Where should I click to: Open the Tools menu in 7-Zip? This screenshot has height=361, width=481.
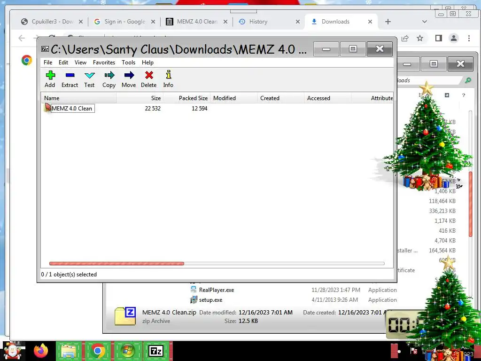128,63
